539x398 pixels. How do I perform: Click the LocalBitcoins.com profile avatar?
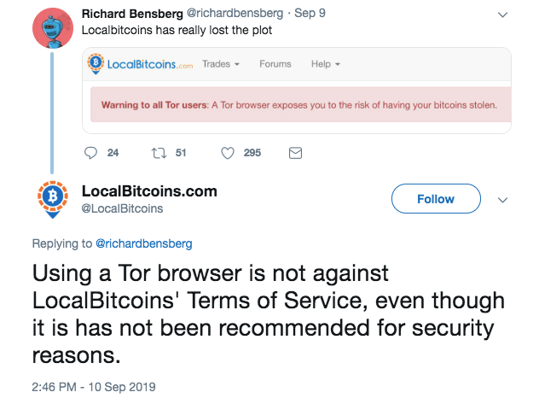[x=53, y=200]
